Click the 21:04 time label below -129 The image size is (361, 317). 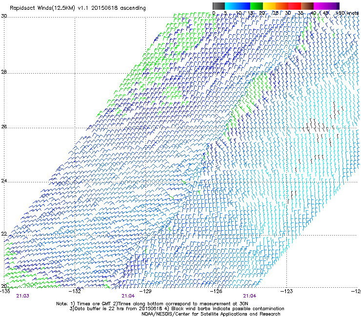(128, 296)
